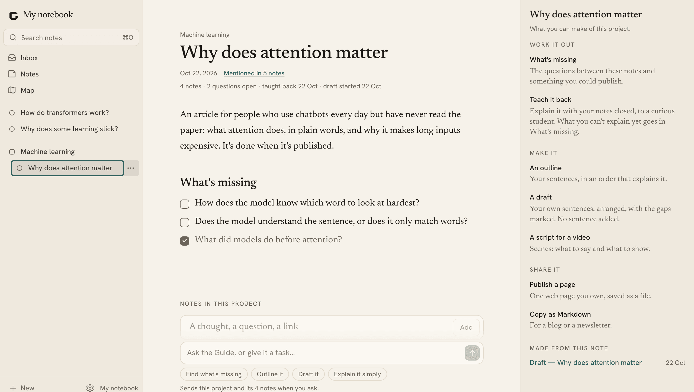Click 'Publish a page' option

pos(607,290)
